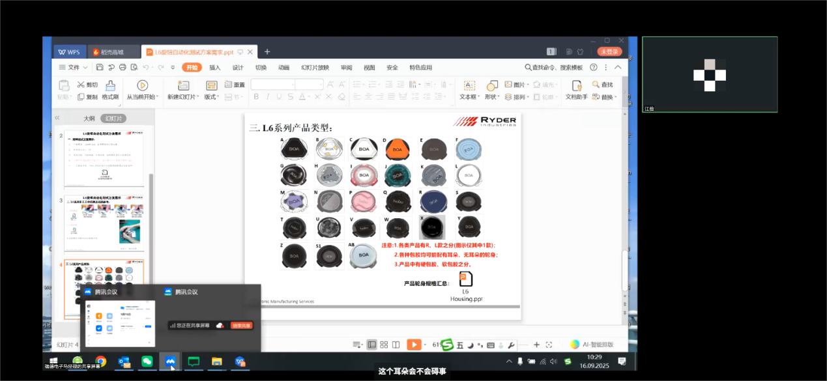Start slideshow from current slide icon
Viewport: 827px width, 381px height.
click(142, 85)
